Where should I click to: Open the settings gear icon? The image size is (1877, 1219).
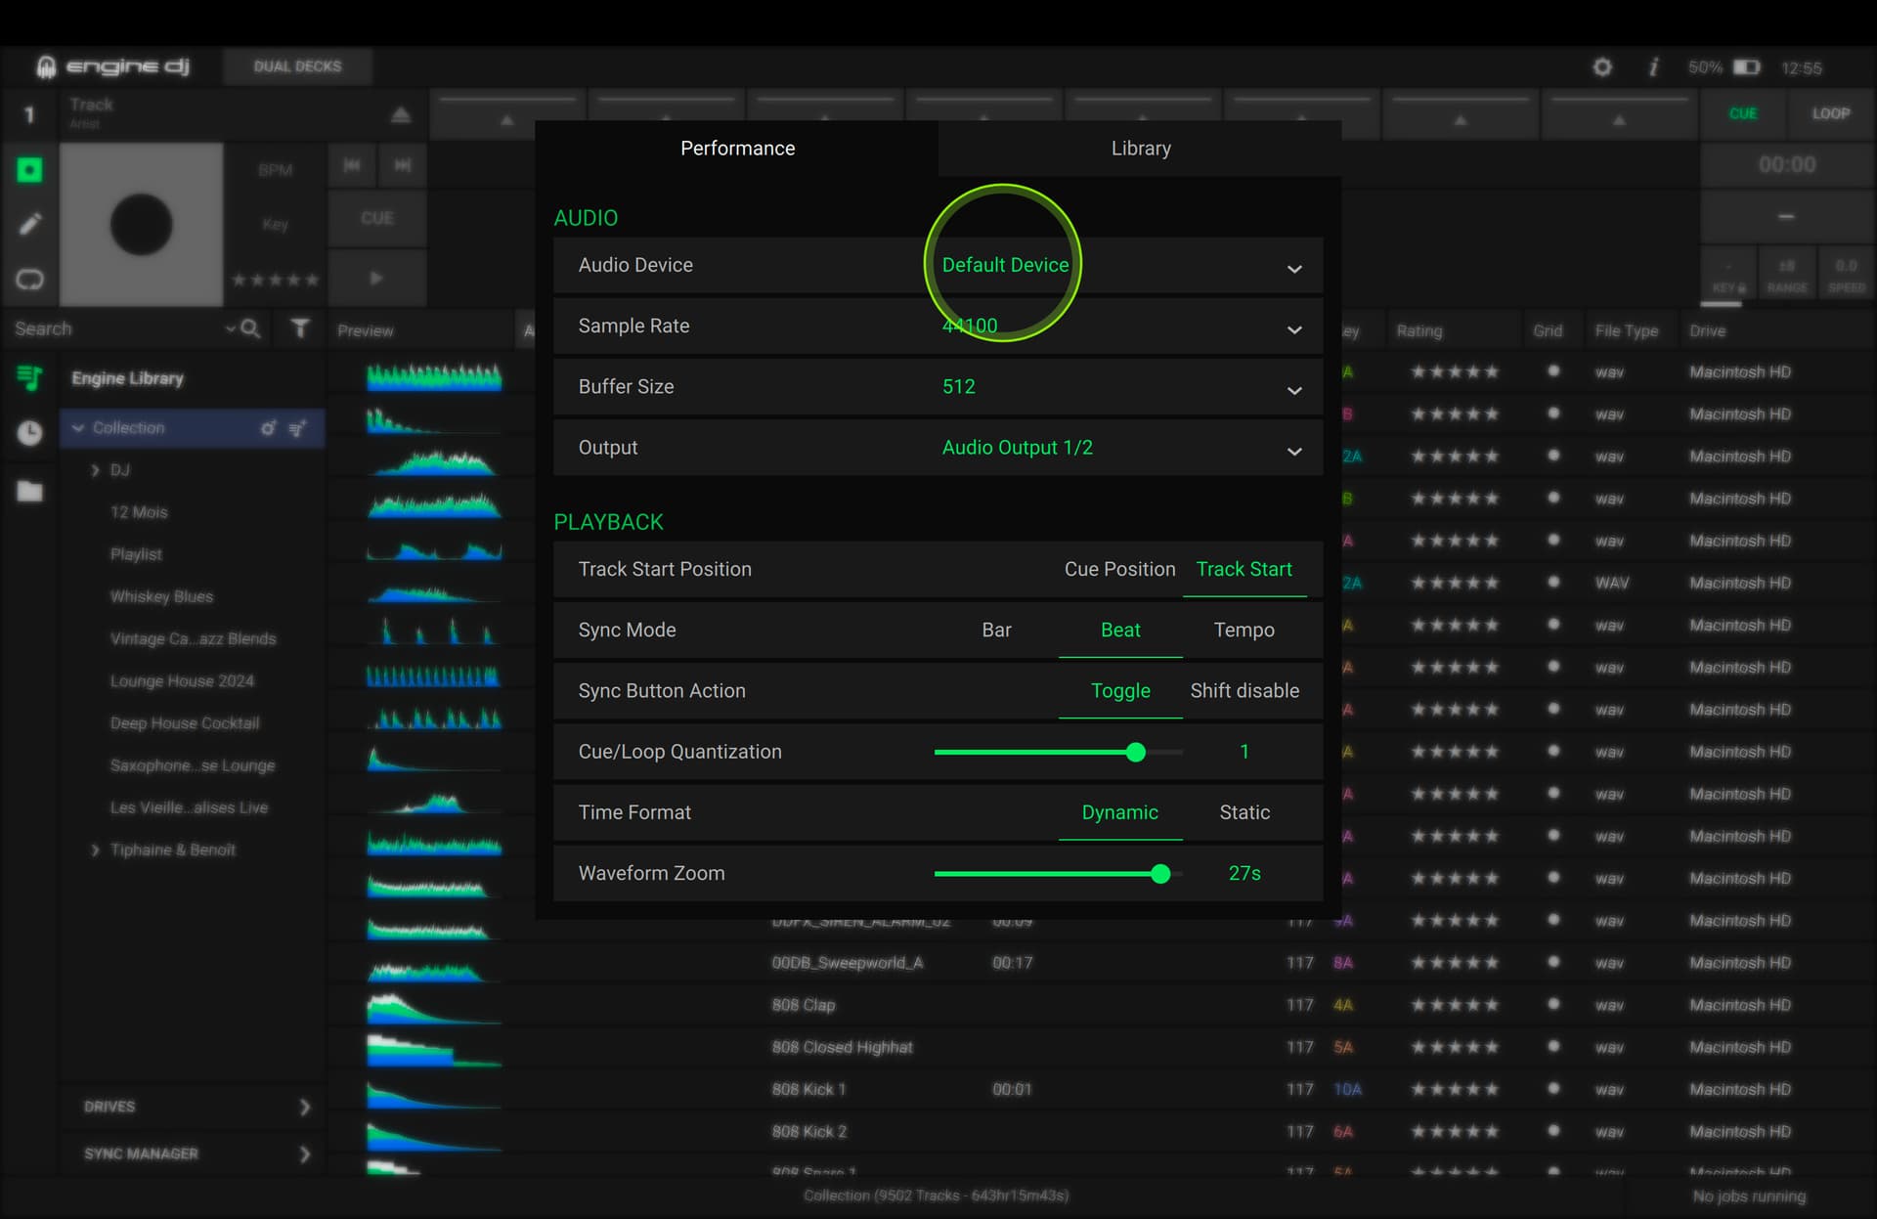1601,67
